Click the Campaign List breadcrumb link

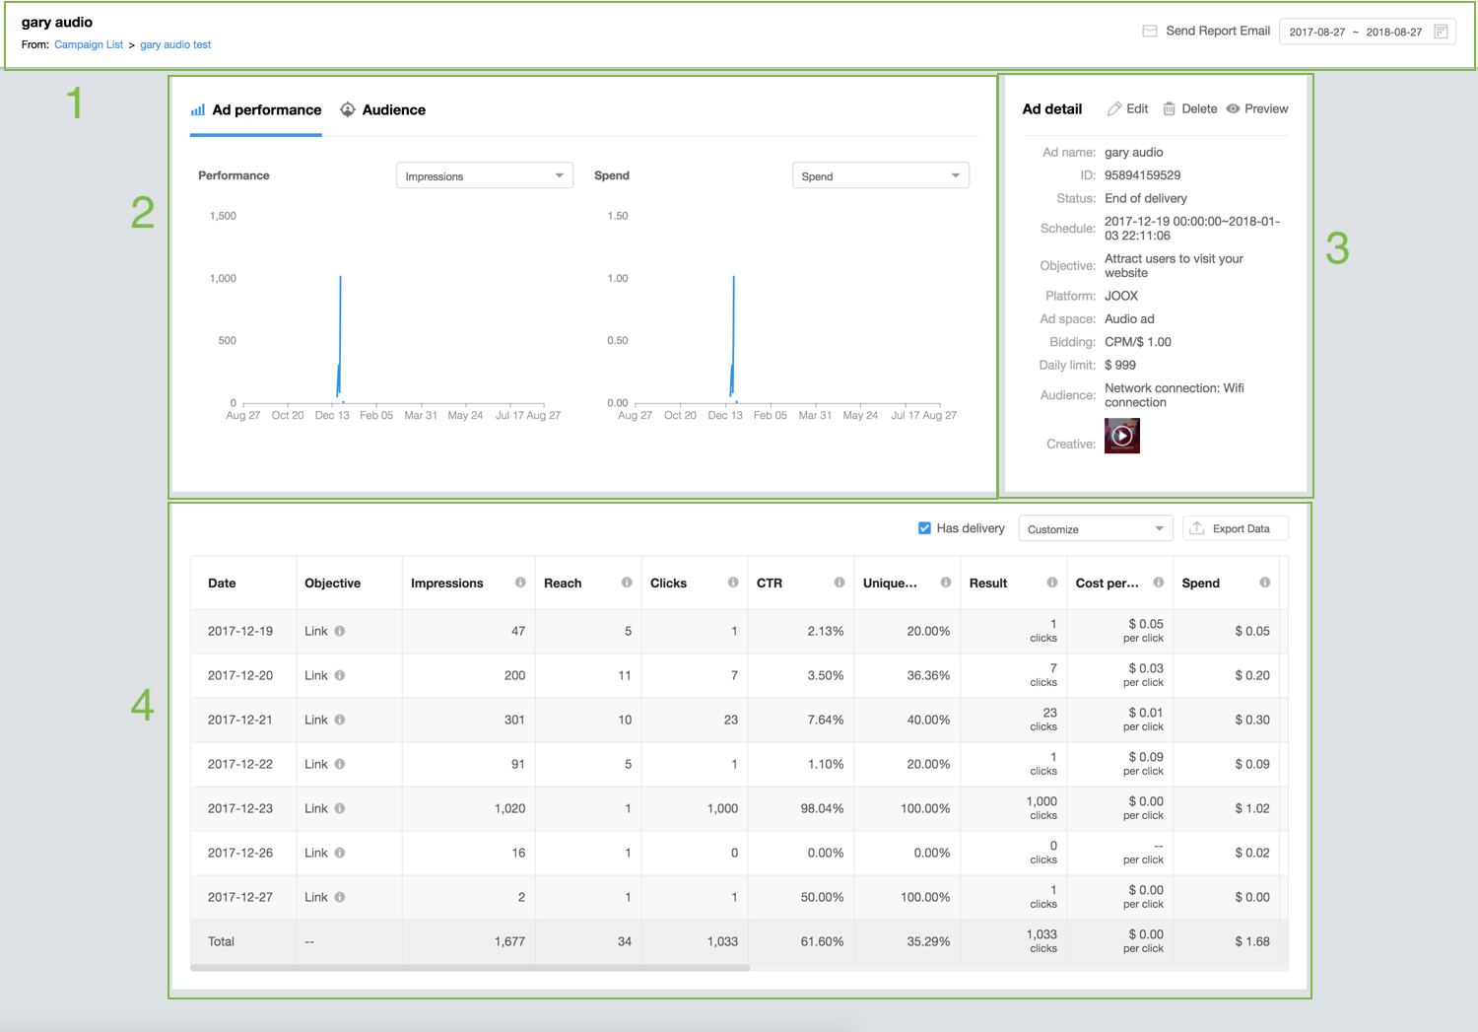[x=89, y=44]
